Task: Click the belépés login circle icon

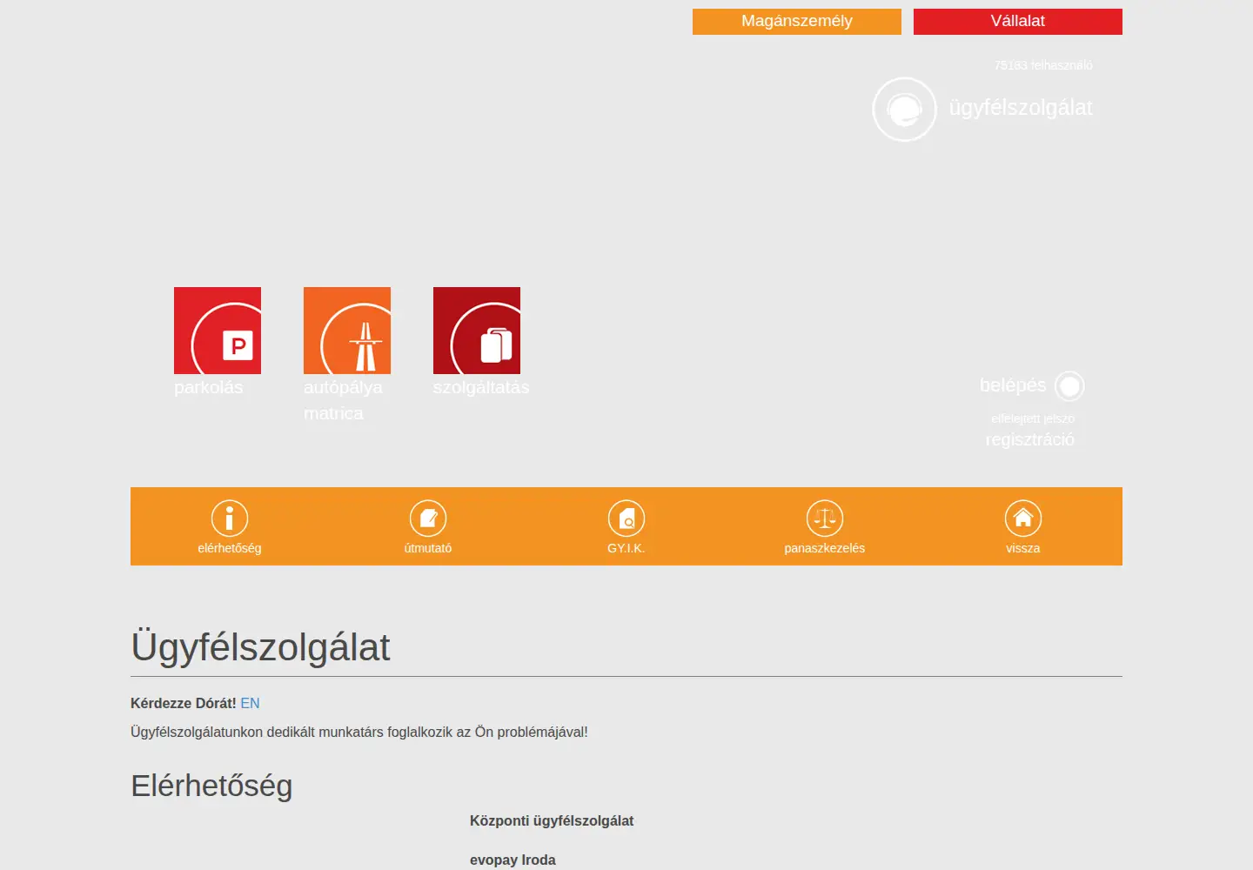Action: point(1069,386)
